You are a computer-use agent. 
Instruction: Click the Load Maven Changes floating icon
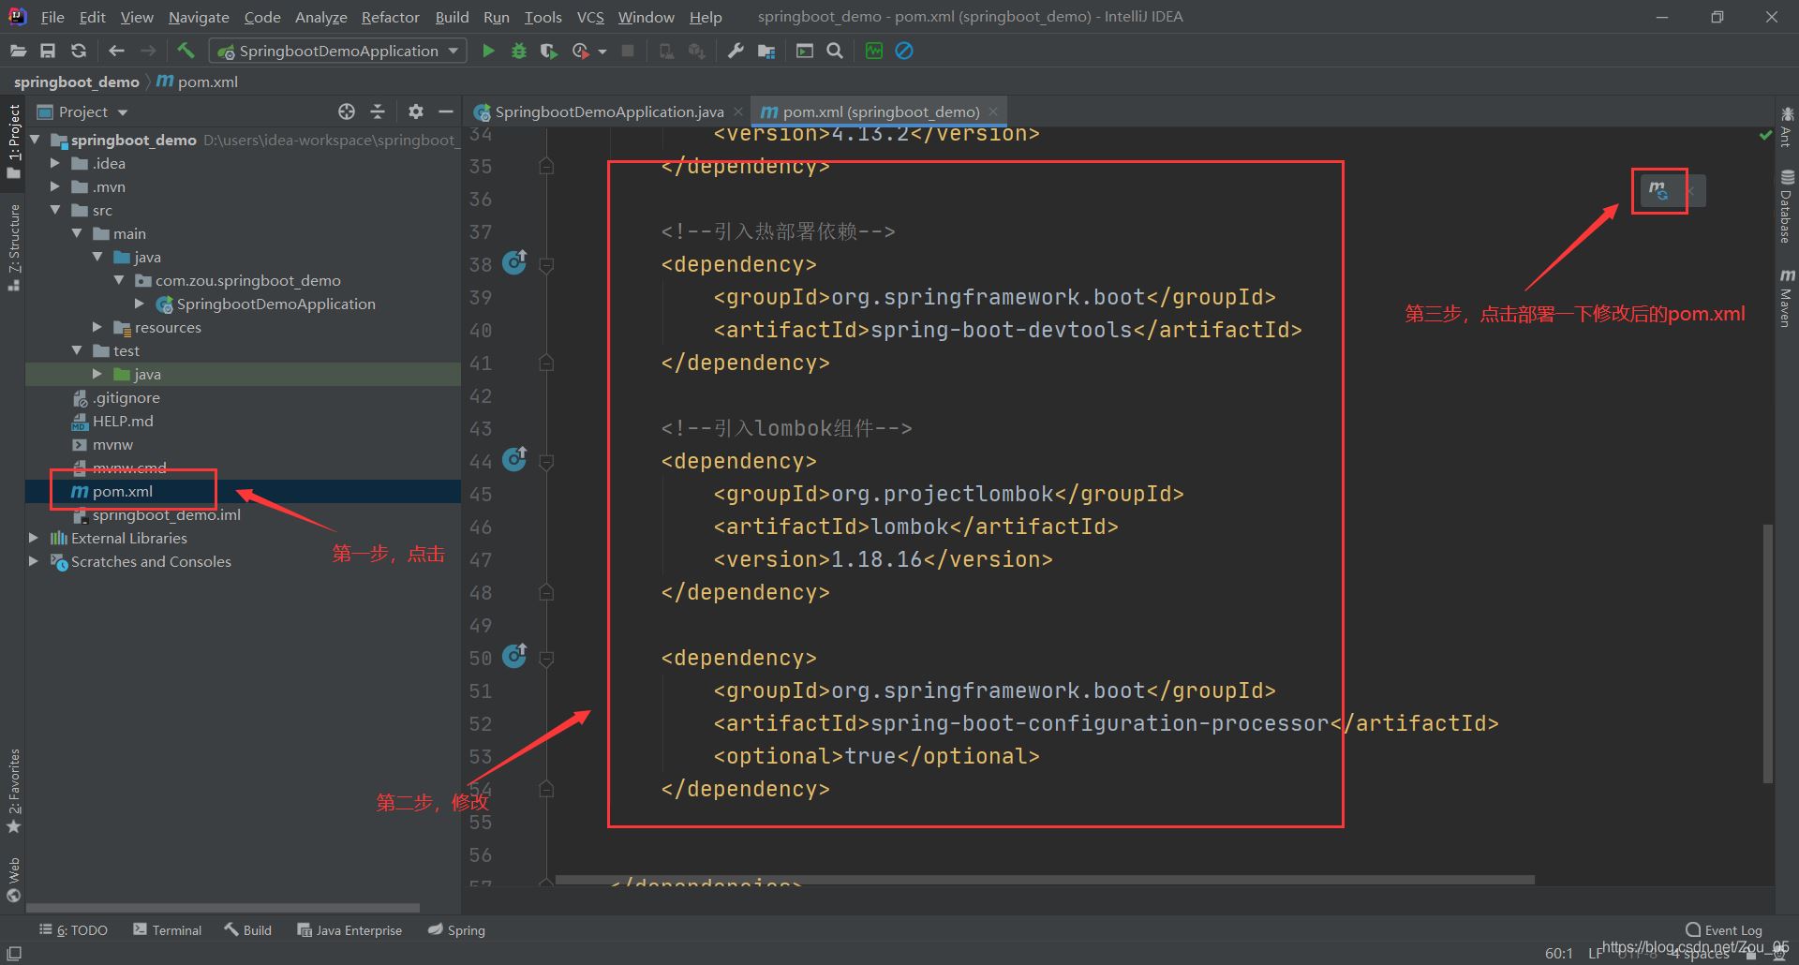1658,190
